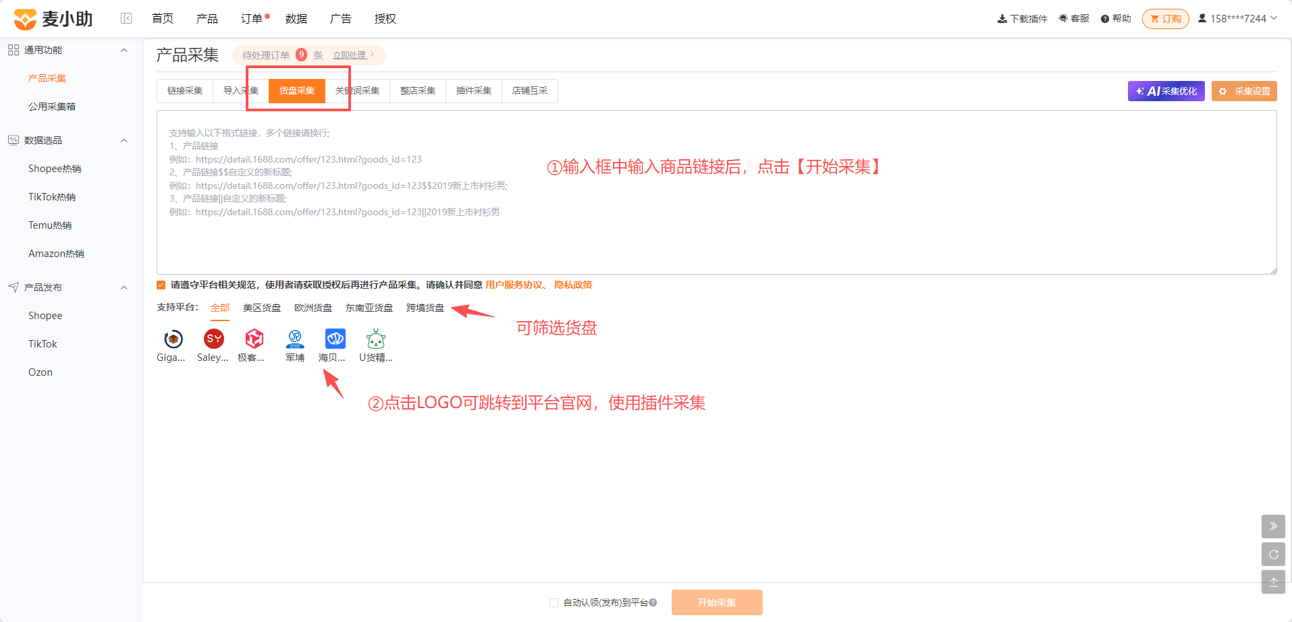Image resolution: width=1292 pixels, height=622 pixels.
Task: Enable 自动认领(发布)到平台 checkbox
Action: click(554, 602)
